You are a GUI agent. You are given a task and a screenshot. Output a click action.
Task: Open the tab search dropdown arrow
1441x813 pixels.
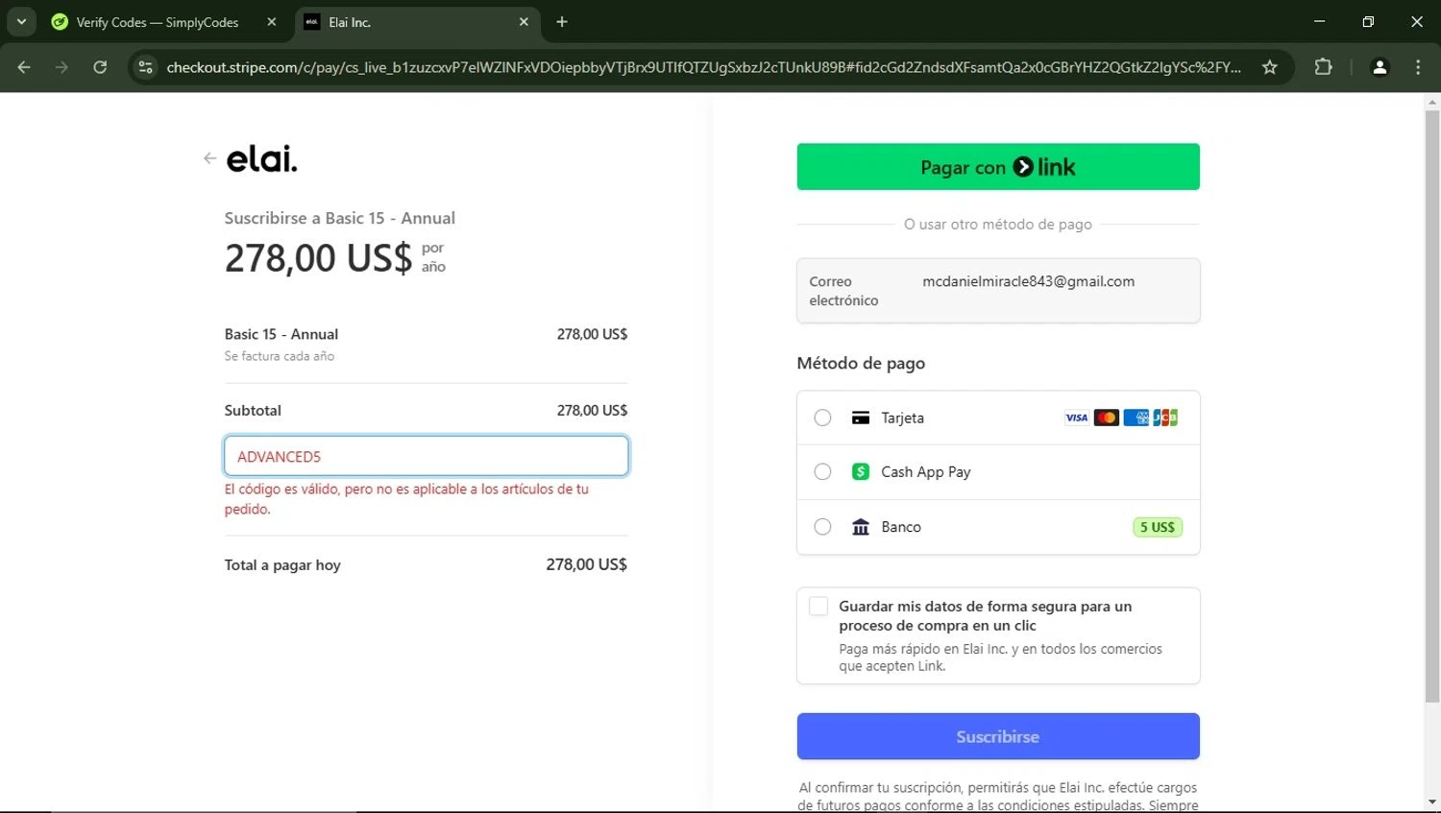[21, 22]
